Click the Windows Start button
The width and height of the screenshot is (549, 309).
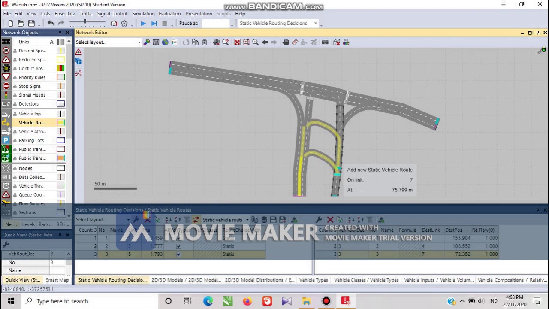tap(11, 301)
